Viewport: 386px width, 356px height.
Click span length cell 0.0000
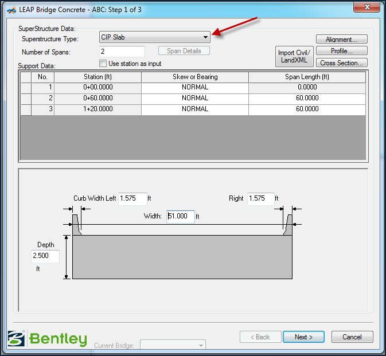click(307, 87)
